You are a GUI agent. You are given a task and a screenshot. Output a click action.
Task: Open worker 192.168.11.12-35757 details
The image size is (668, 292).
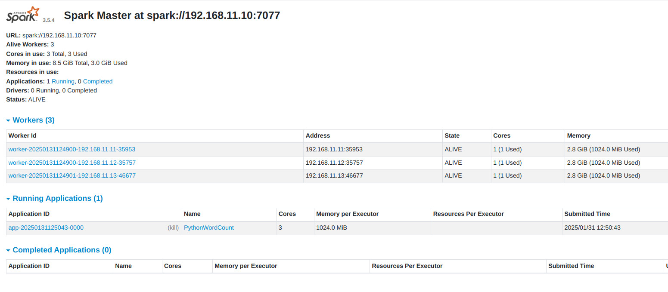72,163
